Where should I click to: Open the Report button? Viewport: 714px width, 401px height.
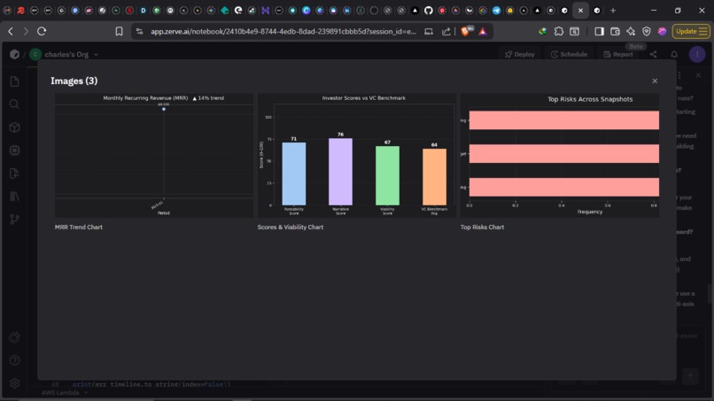pos(618,54)
